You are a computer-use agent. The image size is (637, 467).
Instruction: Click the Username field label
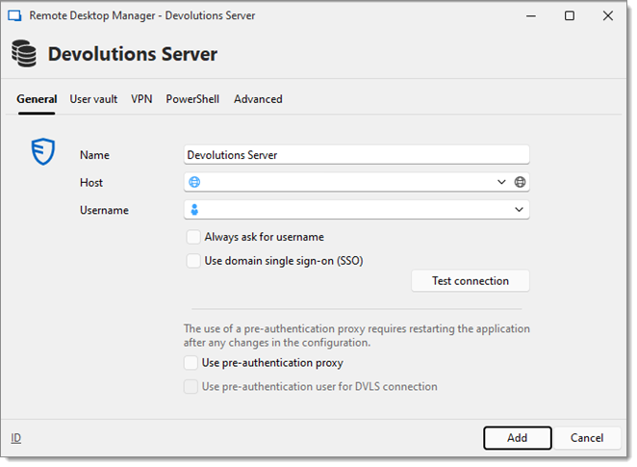[104, 211]
